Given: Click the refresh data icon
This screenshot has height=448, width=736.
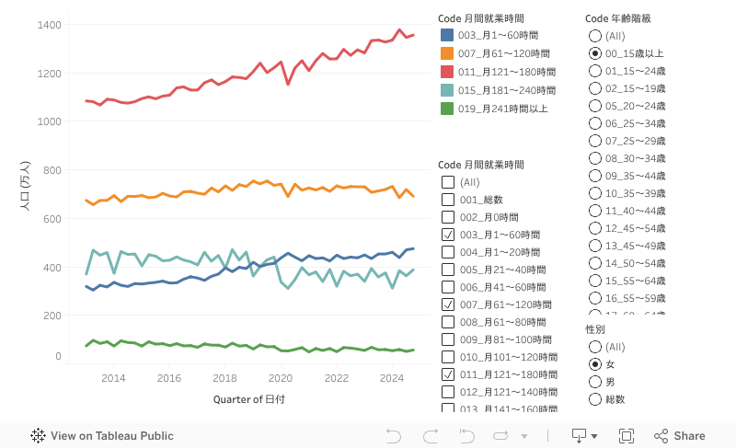Looking at the screenshot, I should click(502, 436).
